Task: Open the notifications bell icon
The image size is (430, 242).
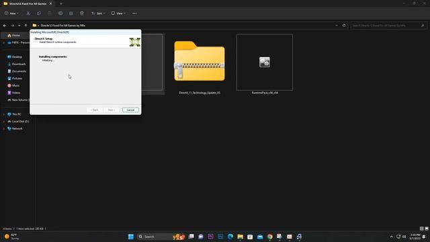Action: point(425,237)
